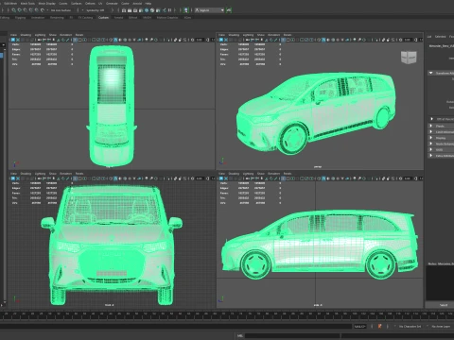Viewport: 454px width, 340px height.
Task: Enable Snap to view planes icon
Action: (x=36, y=10)
